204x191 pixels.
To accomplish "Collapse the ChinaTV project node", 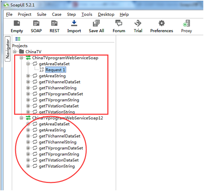I will pos(15,52).
